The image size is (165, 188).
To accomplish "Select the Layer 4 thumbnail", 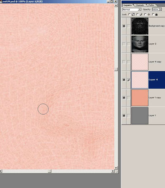I will point(140,80).
